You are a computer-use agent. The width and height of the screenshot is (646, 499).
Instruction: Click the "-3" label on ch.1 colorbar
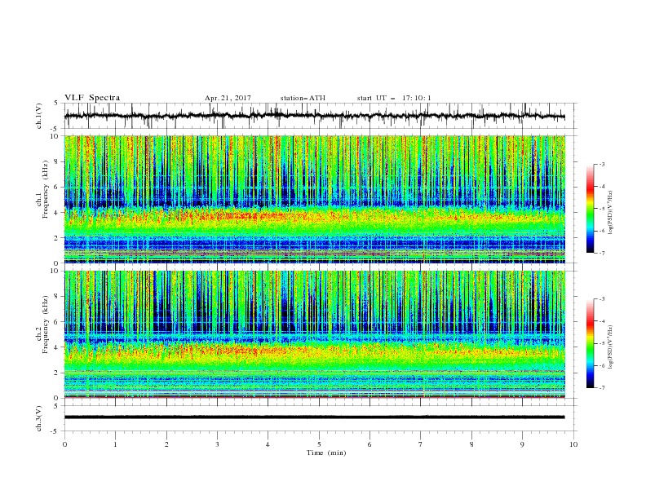click(602, 165)
